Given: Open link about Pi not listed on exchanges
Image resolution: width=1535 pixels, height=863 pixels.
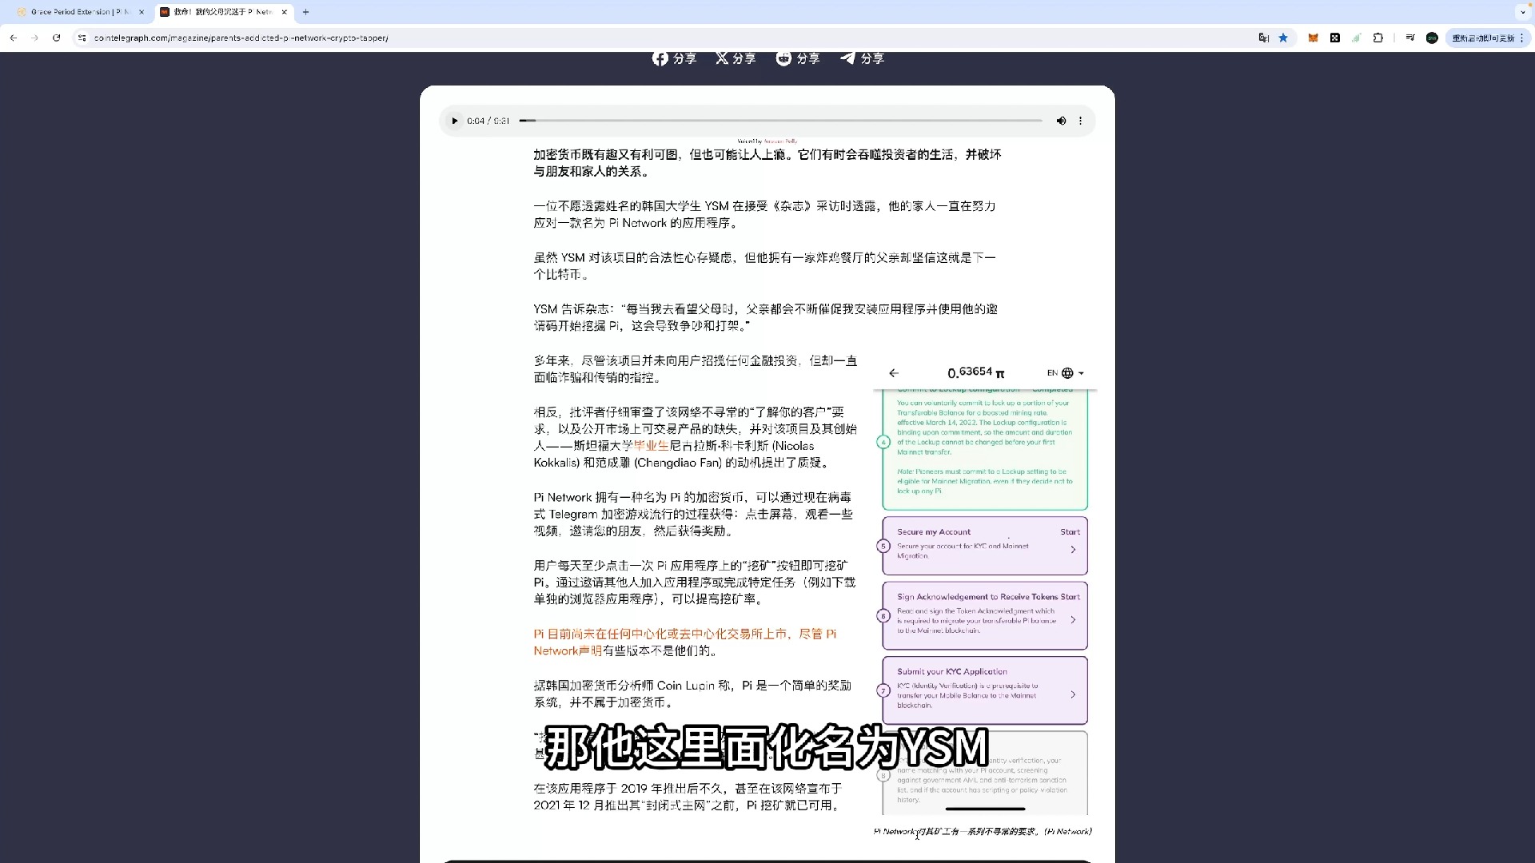Looking at the screenshot, I should 685,634.
